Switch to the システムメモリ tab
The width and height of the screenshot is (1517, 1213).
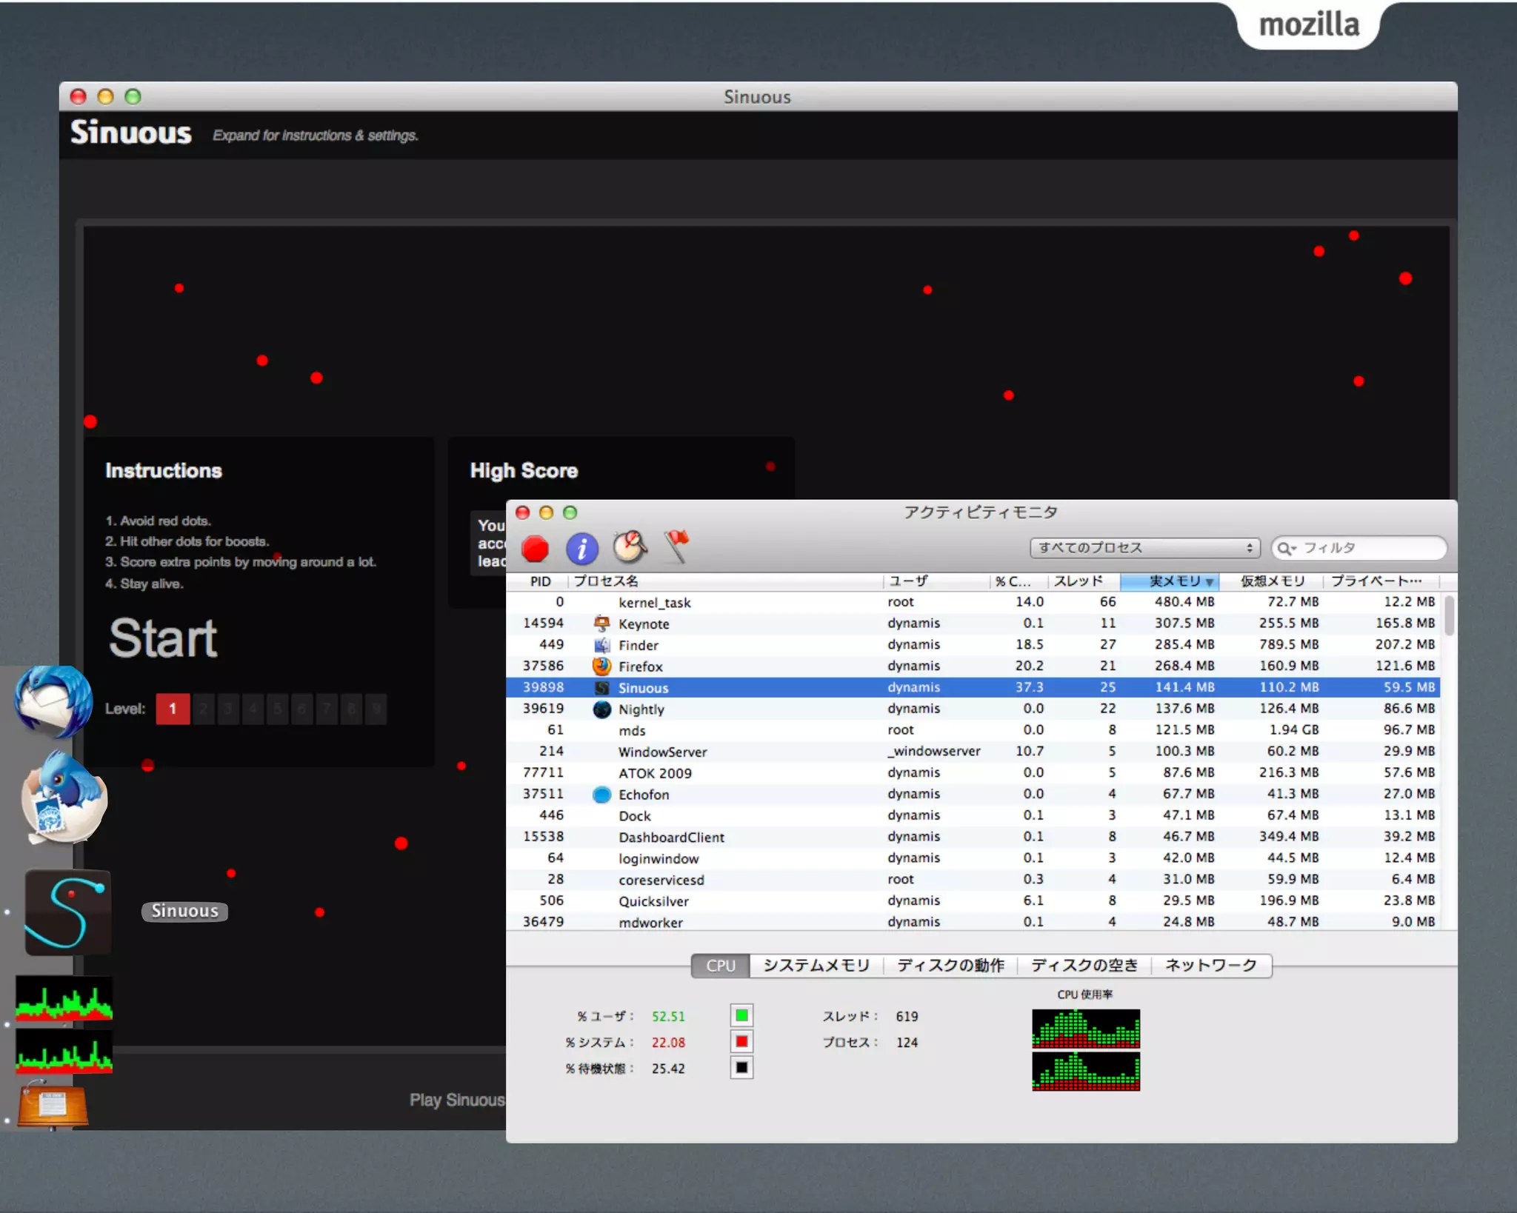click(816, 966)
